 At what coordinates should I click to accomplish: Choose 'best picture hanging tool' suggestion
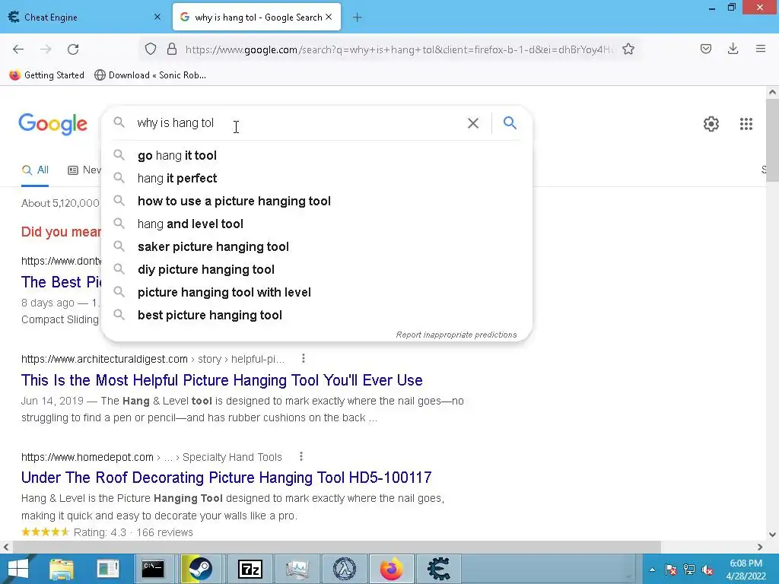click(317, 316)
